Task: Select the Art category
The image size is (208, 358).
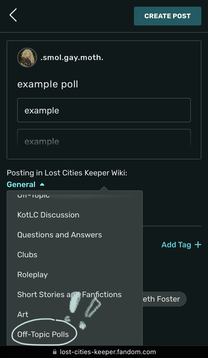Action: 23,314
